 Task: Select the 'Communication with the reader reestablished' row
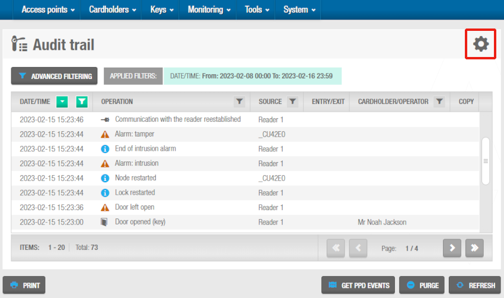tap(245, 120)
